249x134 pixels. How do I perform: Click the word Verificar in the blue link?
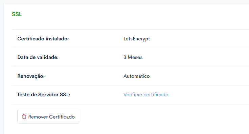tap(133, 95)
